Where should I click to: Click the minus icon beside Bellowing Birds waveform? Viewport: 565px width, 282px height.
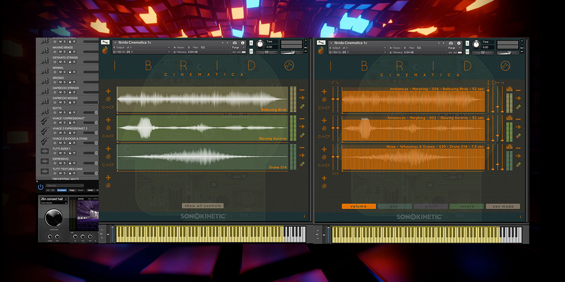pos(302,90)
